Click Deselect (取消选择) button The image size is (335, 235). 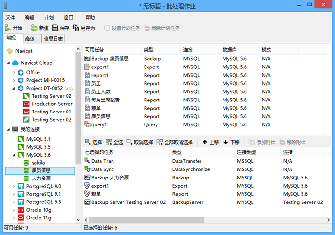pyautogui.click(x=140, y=142)
